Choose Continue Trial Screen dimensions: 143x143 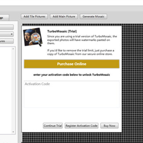pyautogui.click(x=53, y=126)
